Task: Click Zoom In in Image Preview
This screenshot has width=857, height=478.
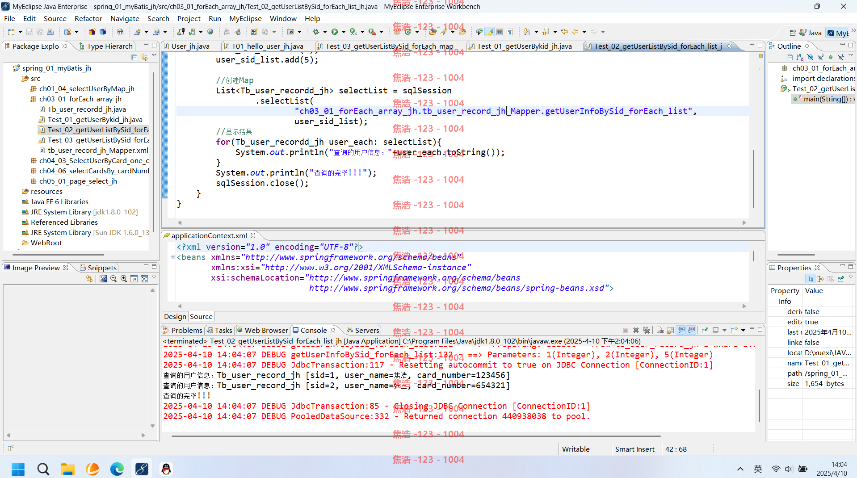Action: 124,279
